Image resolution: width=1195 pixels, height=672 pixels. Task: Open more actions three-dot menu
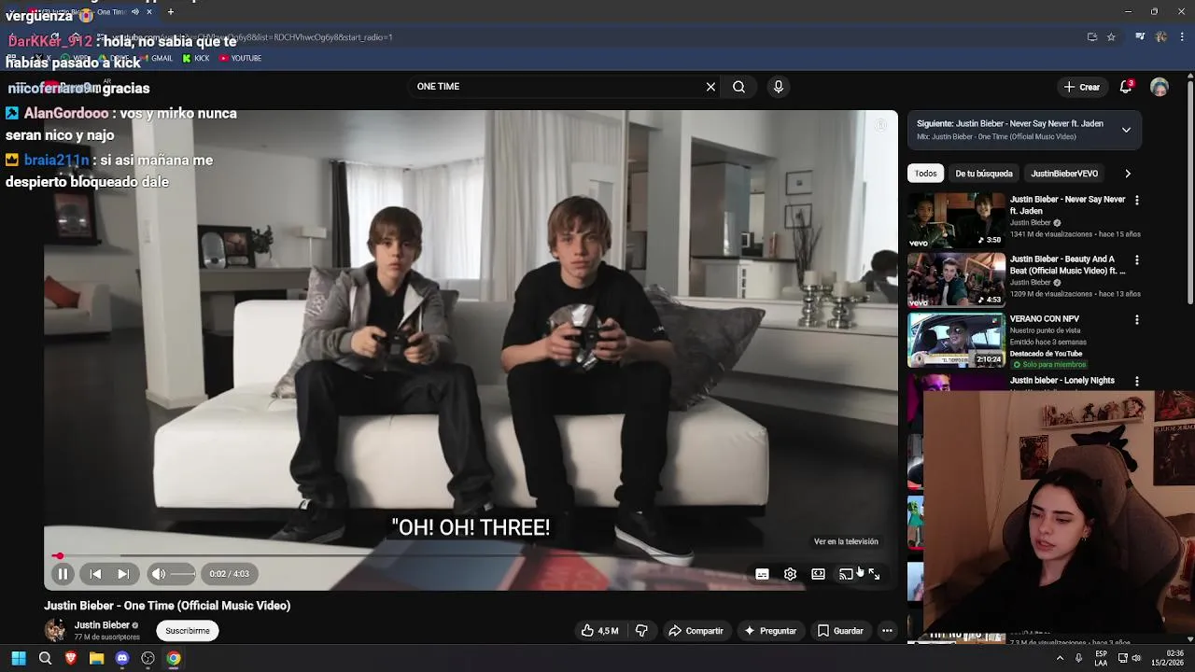pyautogui.click(x=887, y=631)
